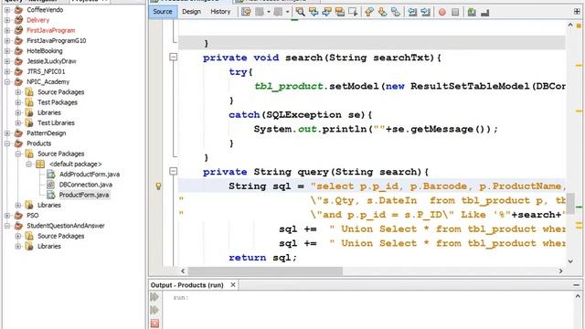
Task: Open the Forward history dropdown arrow
Action: click(287, 12)
